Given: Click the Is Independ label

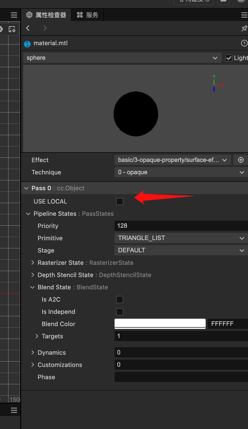Looking at the screenshot, I should tap(58, 312).
